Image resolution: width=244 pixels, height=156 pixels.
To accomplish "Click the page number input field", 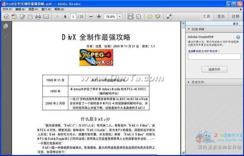I will click(x=73, y=16).
